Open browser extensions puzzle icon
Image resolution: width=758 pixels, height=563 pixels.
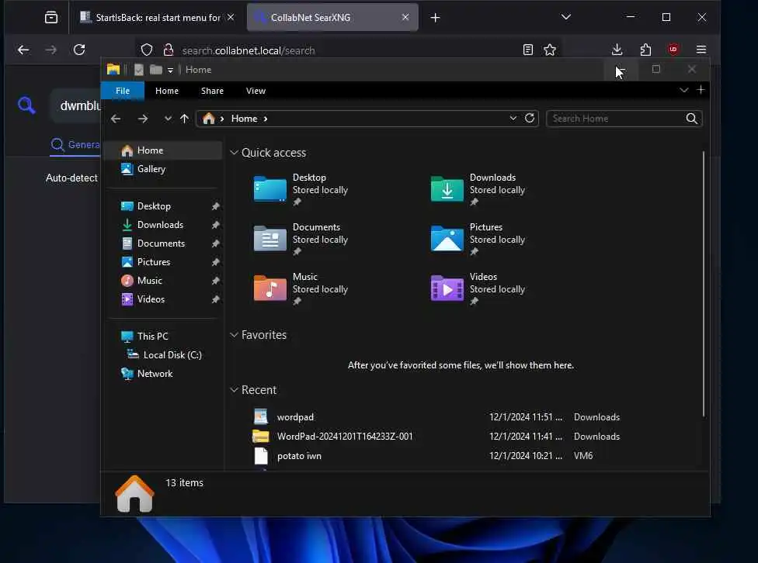pos(645,50)
